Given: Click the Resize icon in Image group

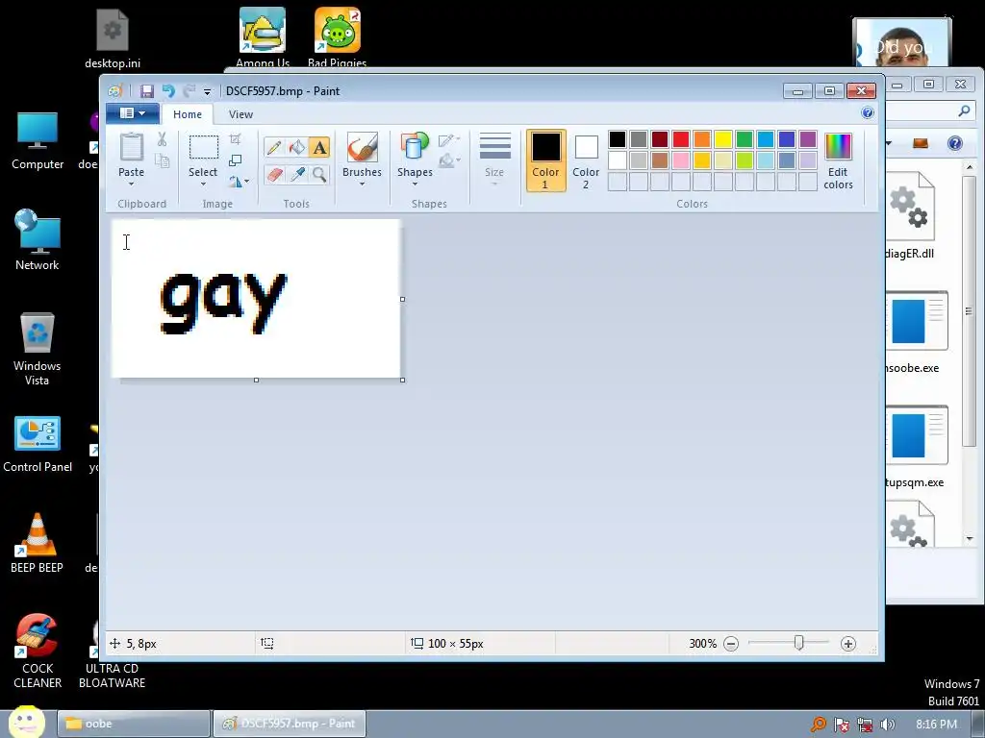Looking at the screenshot, I should coord(235,160).
